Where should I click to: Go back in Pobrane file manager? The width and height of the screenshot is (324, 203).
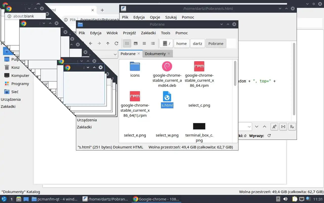tap(91, 43)
